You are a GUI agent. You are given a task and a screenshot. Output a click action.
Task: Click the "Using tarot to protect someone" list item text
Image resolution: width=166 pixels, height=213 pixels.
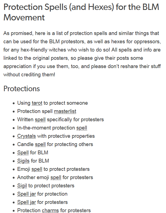pyautogui.click(x=52, y=103)
